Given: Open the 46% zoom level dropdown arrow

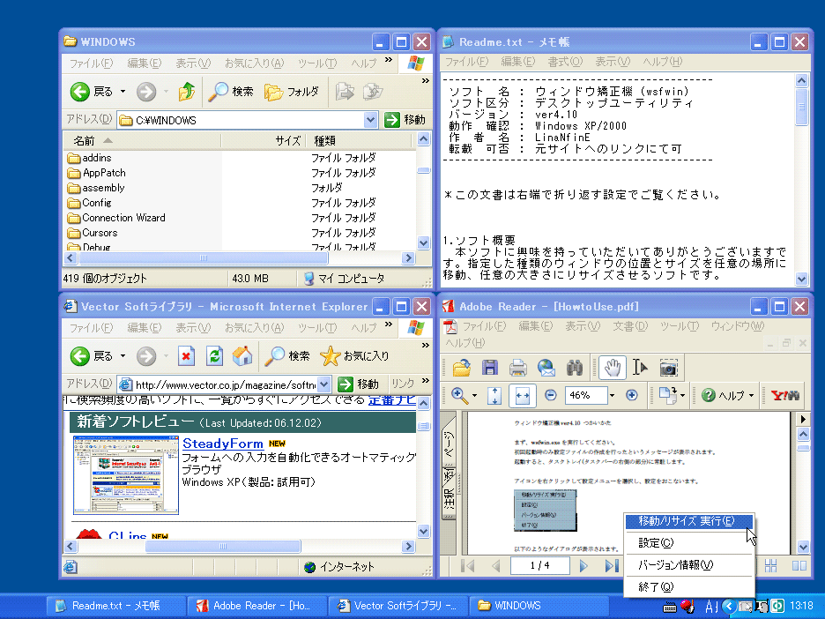Looking at the screenshot, I should [612, 395].
